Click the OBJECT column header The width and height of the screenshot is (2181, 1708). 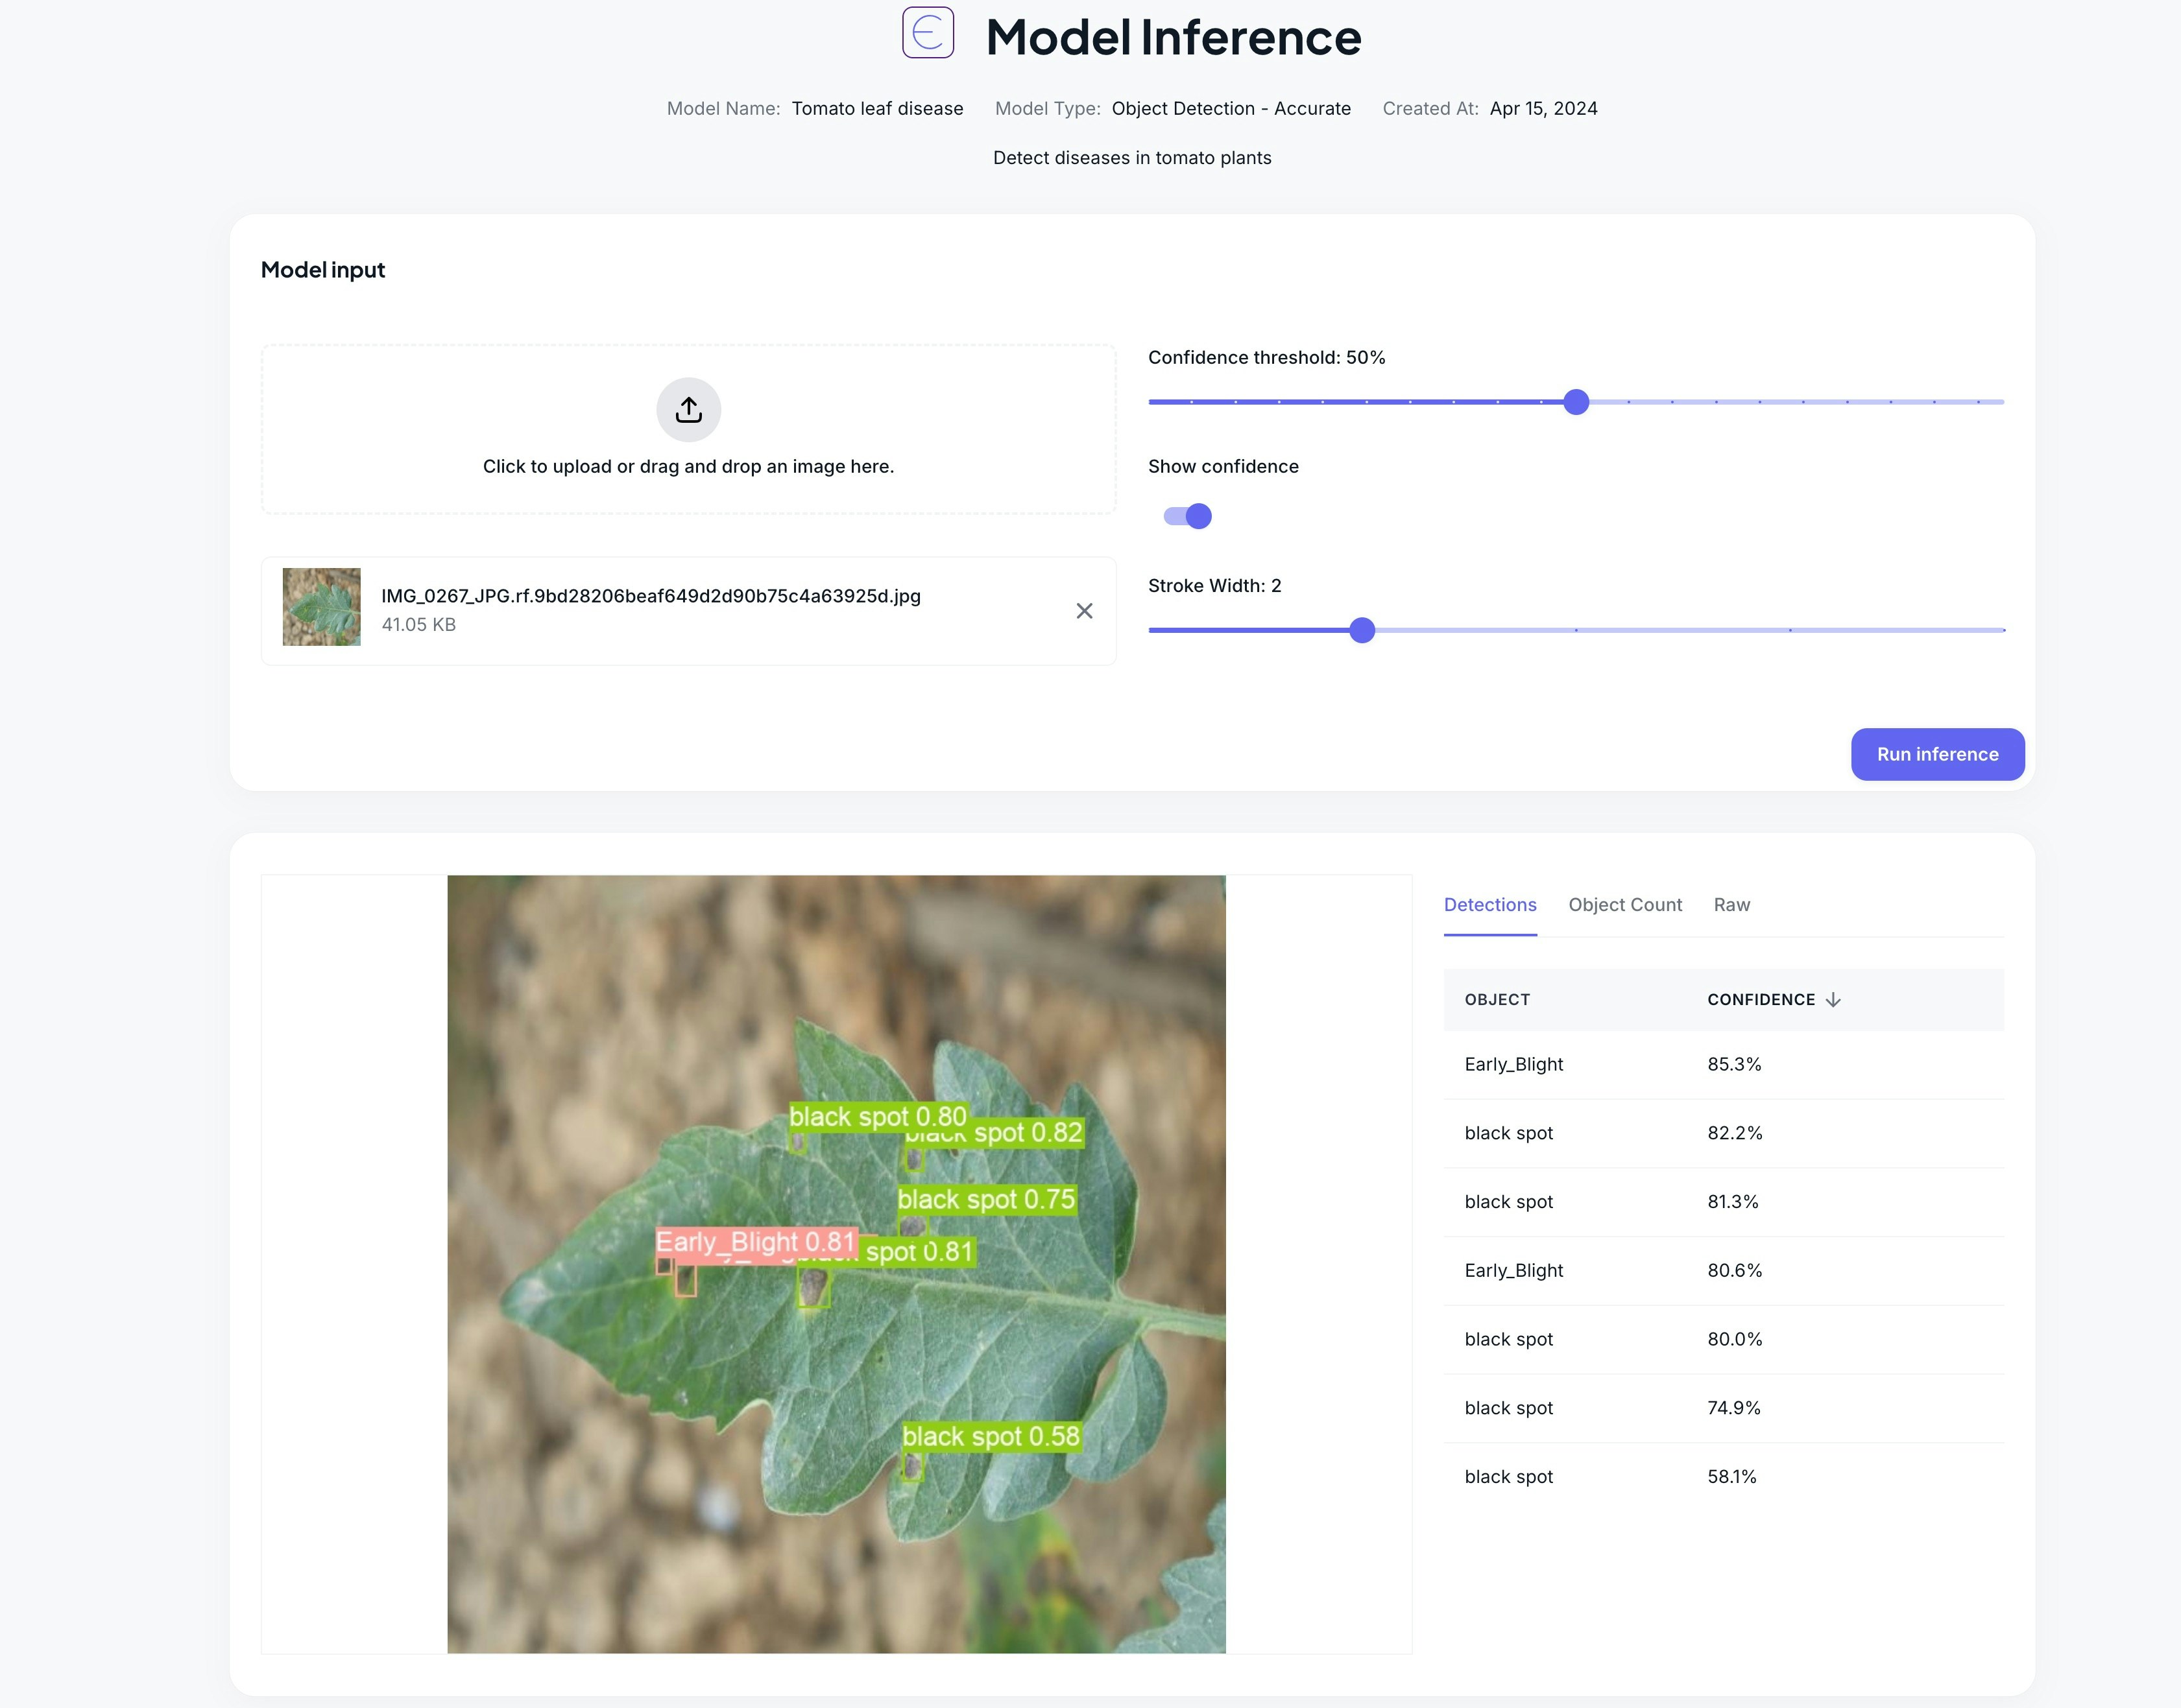coord(1497,1000)
